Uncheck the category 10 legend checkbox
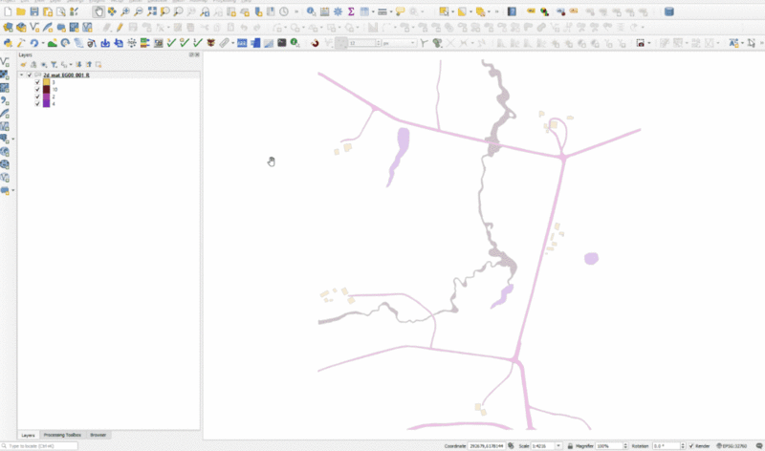The height and width of the screenshot is (451, 765). pos(37,88)
